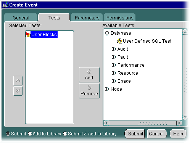Select User Defined SQL Test item

(147, 41)
